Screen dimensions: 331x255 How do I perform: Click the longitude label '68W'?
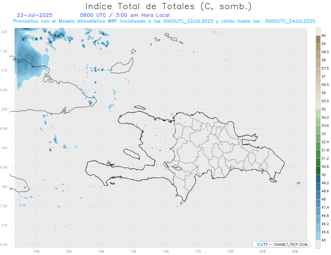pyautogui.click(x=295, y=251)
